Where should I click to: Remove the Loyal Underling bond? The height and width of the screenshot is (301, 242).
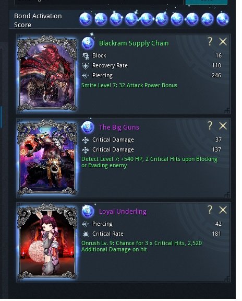pos(223,210)
